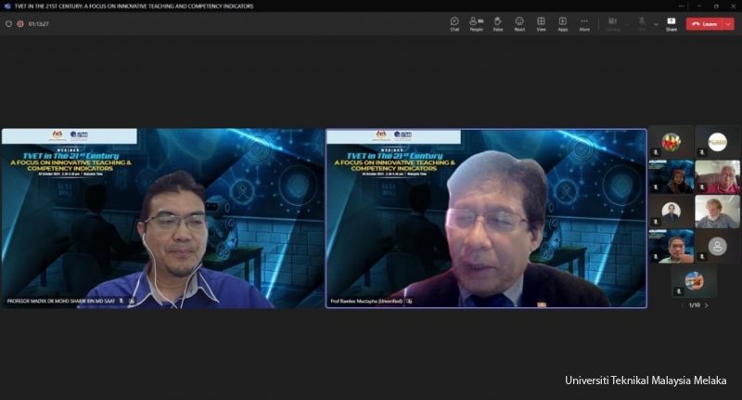Image resolution: width=742 pixels, height=400 pixels.
Task: Toggle the Camera on or off
Action: coord(612,23)
